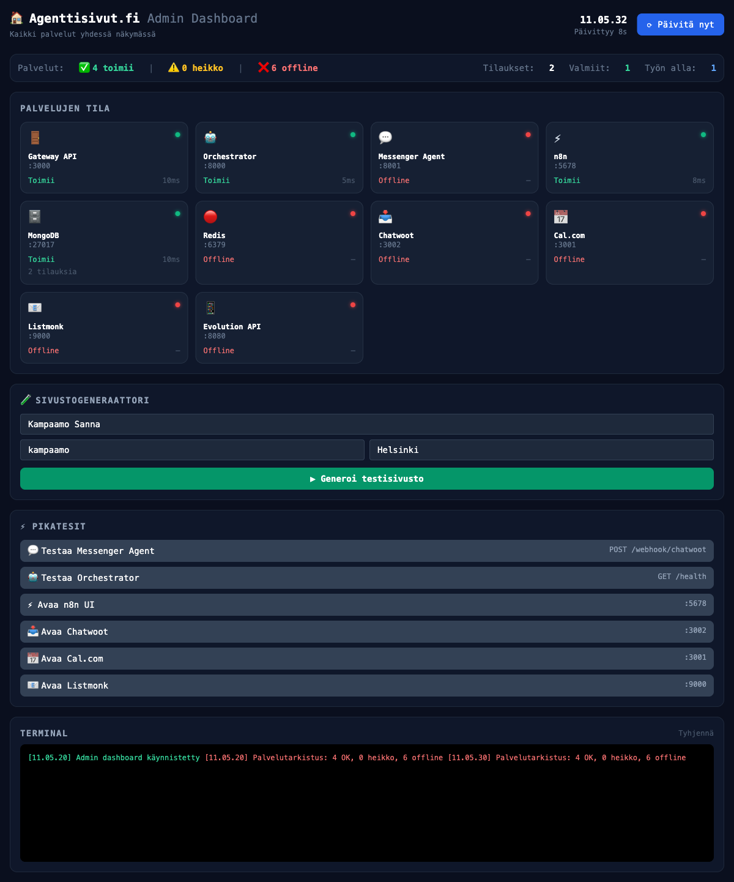The width and height of the screenshot is (734, 882).
Task: Open the Avaa n8n UI quick link
Action: pos(367,605)
